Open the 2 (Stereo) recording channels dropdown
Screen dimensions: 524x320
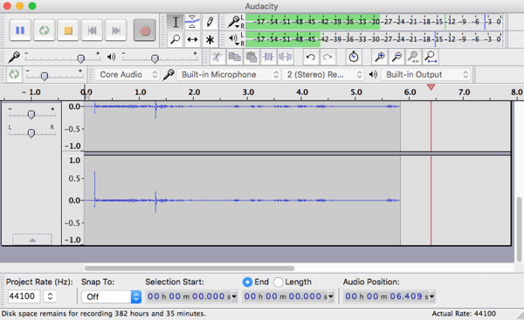(x=323, y=74)
